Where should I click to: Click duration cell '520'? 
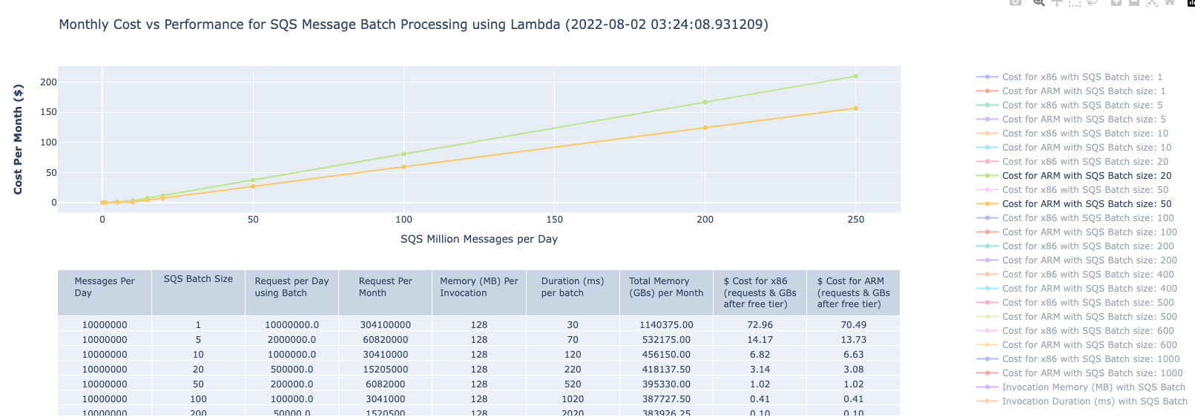coord(573,384)
